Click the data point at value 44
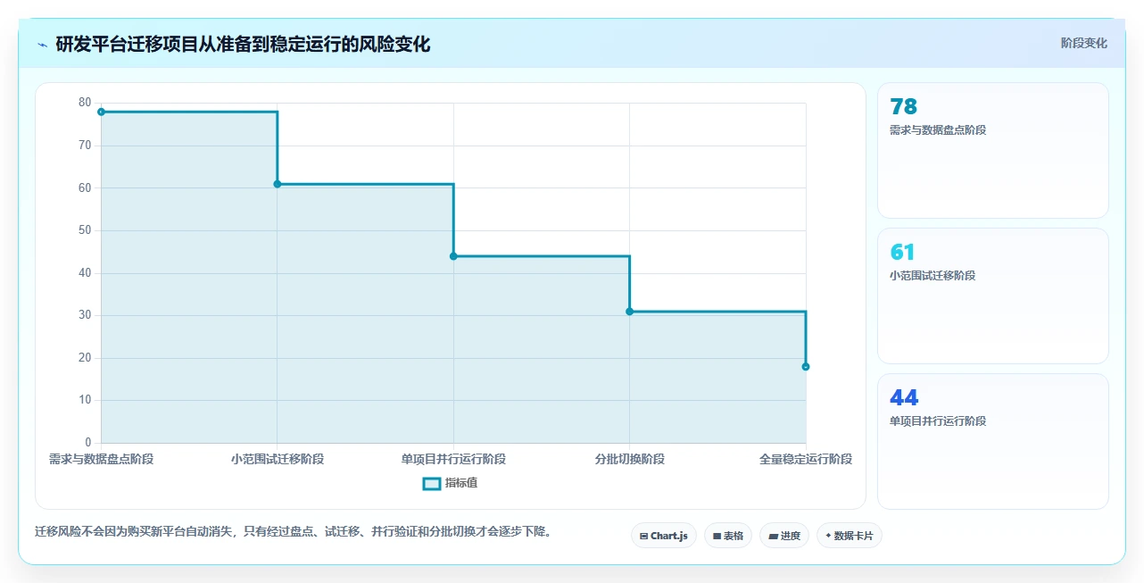Image resolution: width=1144 pixels, height=583 pixels. click(453, 256)
